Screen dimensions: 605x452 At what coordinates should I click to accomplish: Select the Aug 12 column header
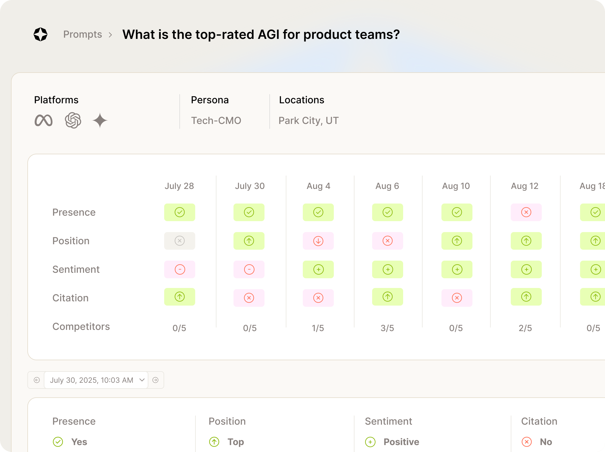tap(525, 186)
